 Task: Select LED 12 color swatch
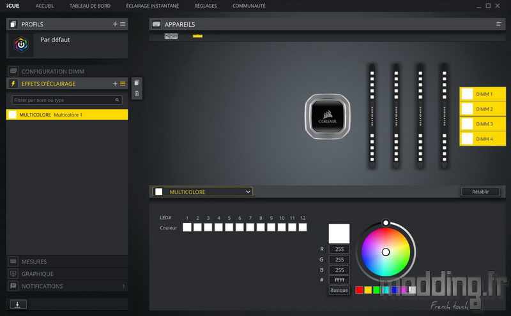pos(303,227)
